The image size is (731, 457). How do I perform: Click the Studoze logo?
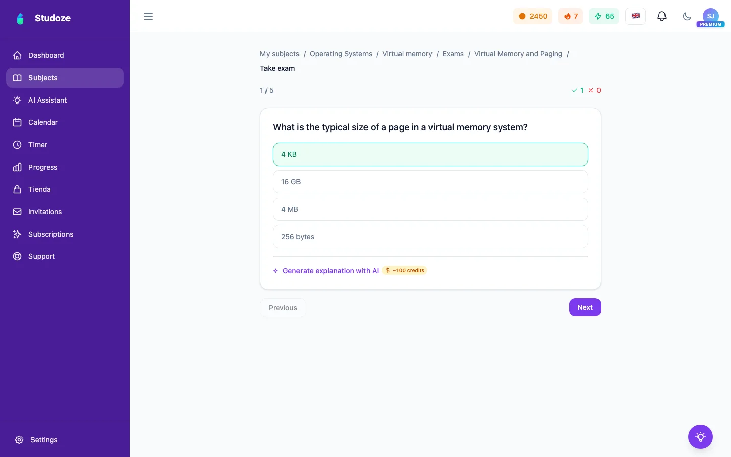tap(43, 18)
